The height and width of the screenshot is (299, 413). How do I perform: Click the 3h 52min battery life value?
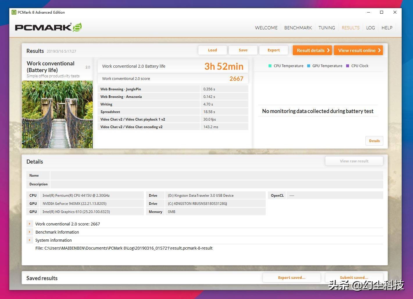(224, 66)
